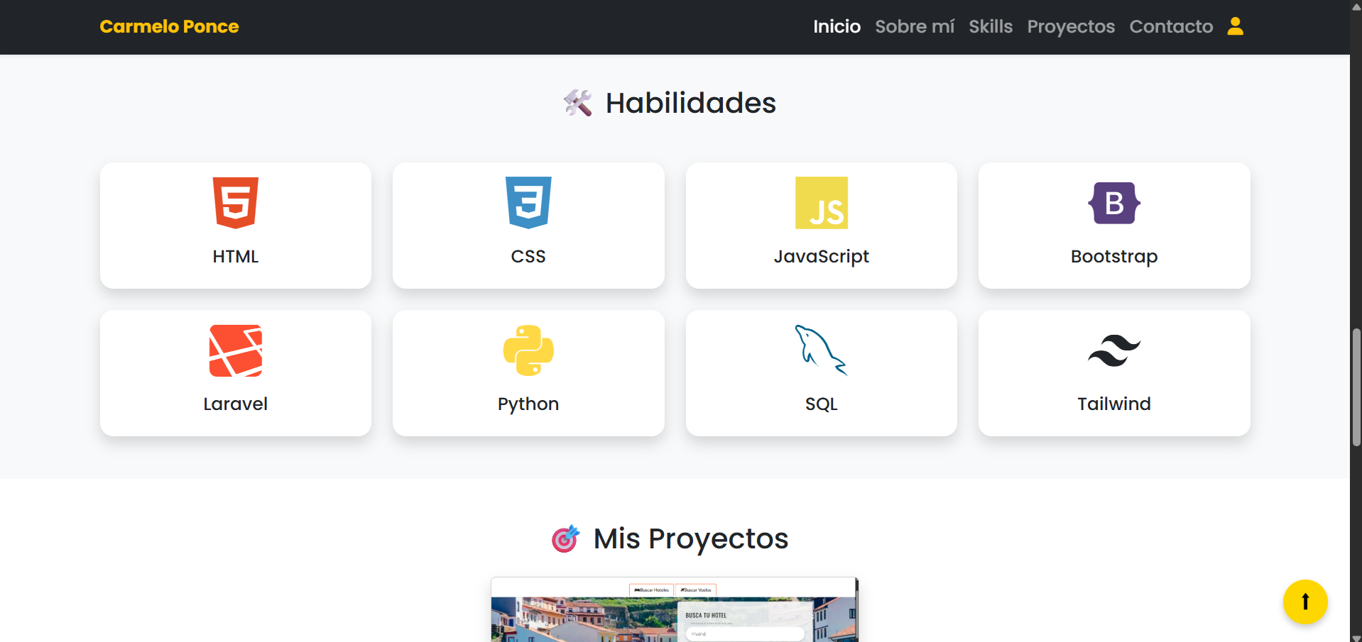Screen dimensions: 1362x642
Task: Click the HTML5 logo icon
Action: 236,203
